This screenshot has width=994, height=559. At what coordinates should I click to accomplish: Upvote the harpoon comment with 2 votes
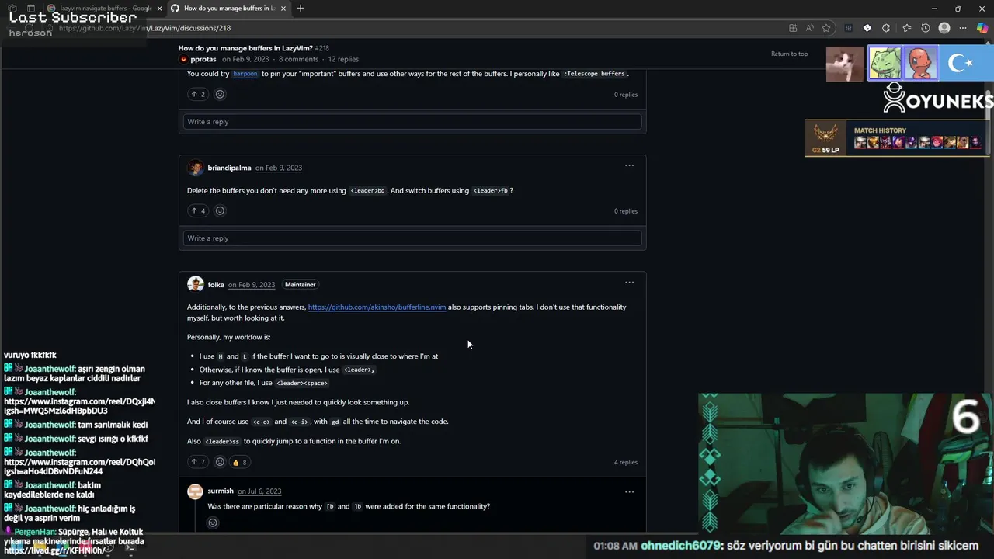point(198,95)
